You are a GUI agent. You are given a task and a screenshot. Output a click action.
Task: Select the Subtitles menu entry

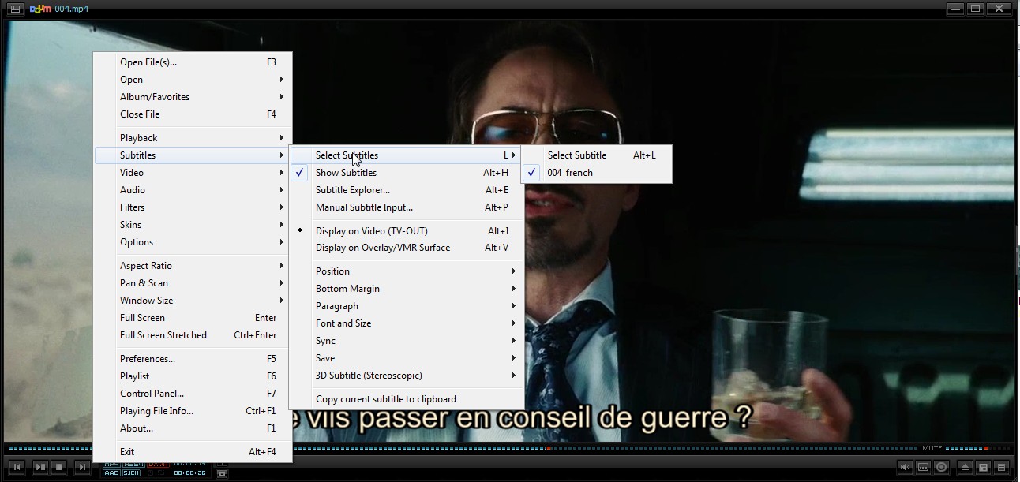tap(193, 155)
